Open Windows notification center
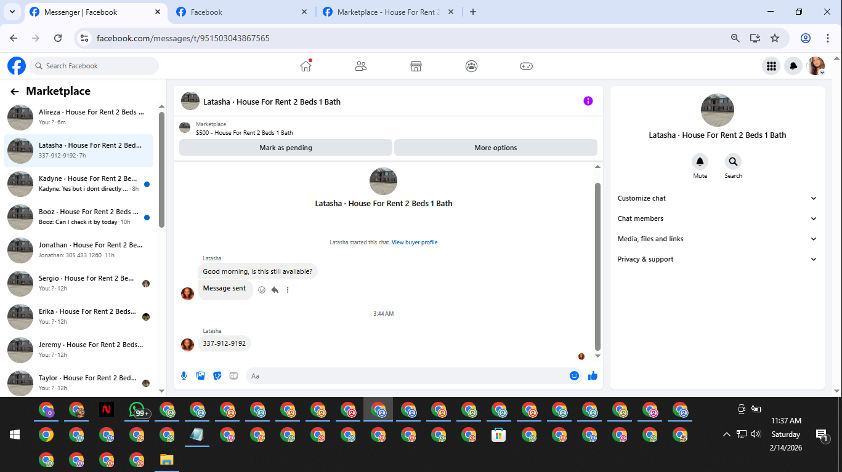This screenshot has height=472, width=842. pyautogui.click(x=821, y=434)
